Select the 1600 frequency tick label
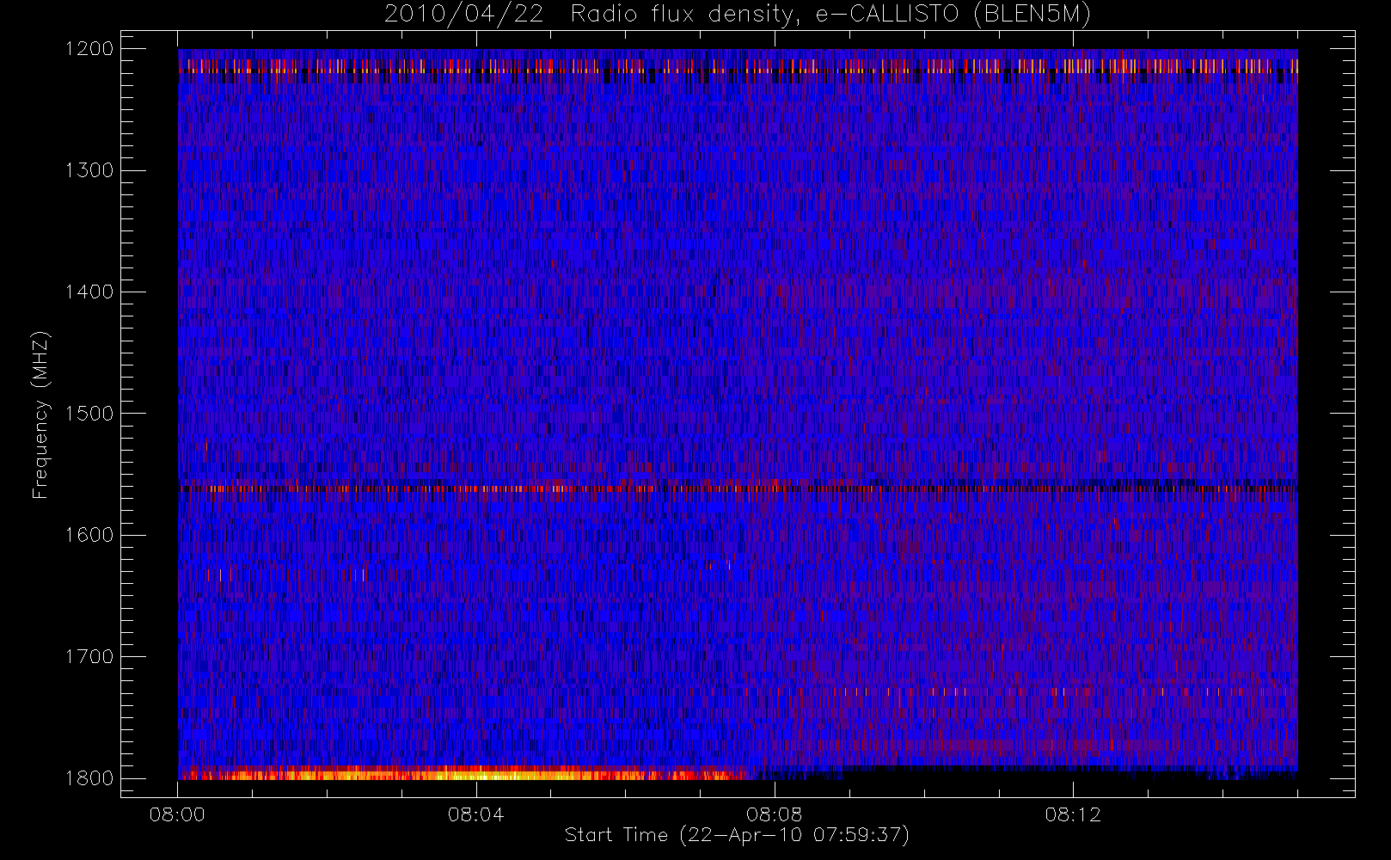This screenshot has width=1391, height=860. [89, 535]
